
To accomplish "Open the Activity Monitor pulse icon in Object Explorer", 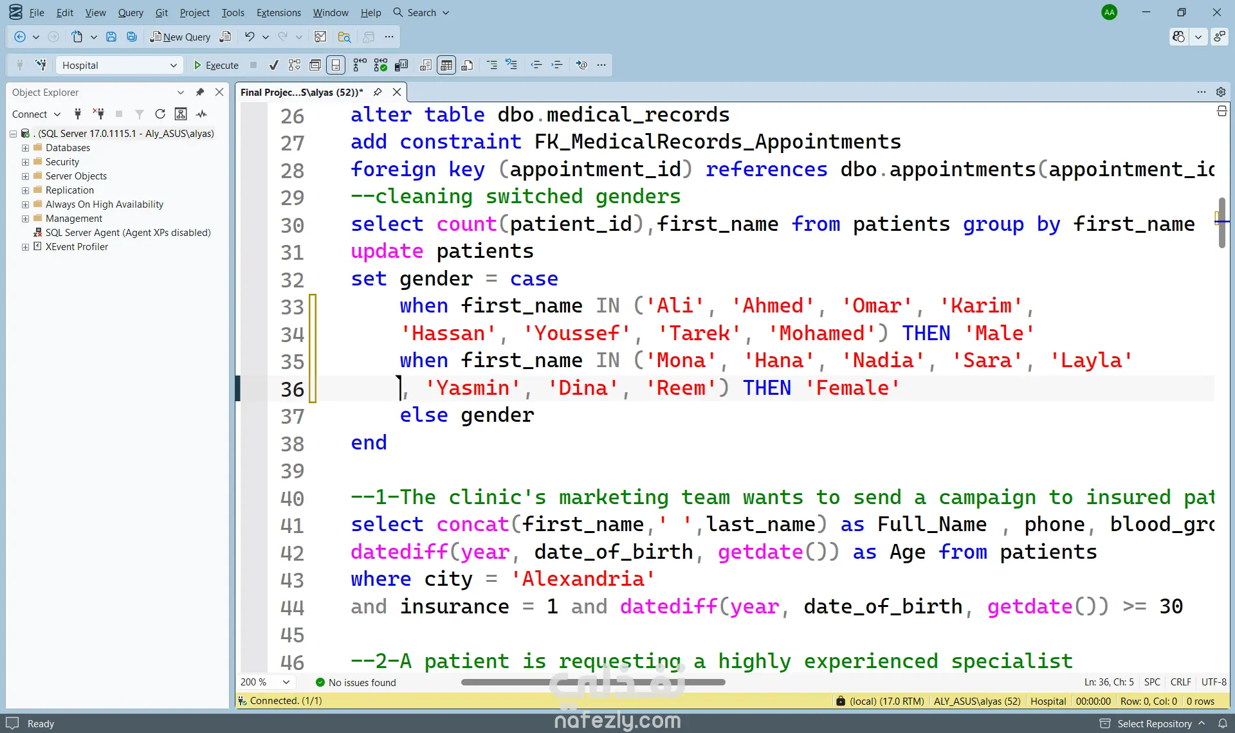I will (x=202, y=114).
